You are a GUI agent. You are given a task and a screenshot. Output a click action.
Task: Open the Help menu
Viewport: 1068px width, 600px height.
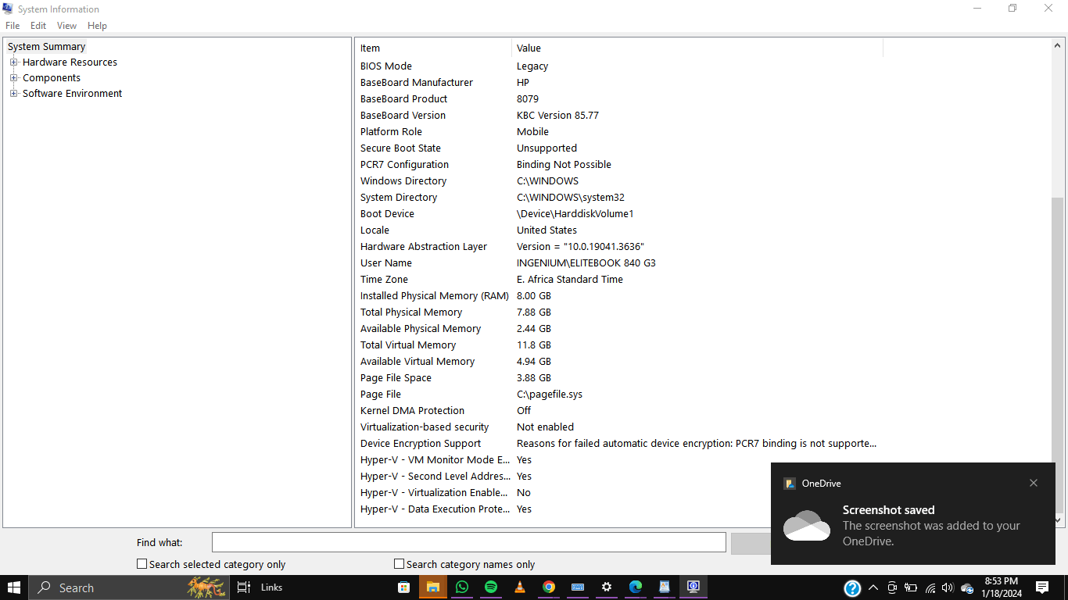point(97,26)
